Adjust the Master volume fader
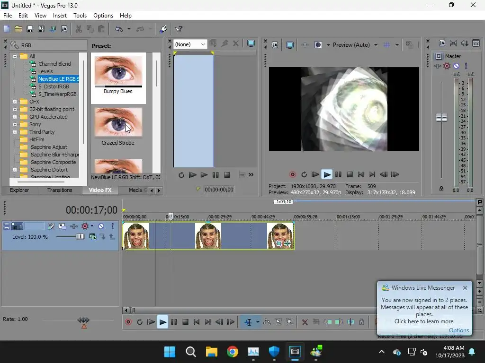The image size is (485, 363). click(441, 117)
